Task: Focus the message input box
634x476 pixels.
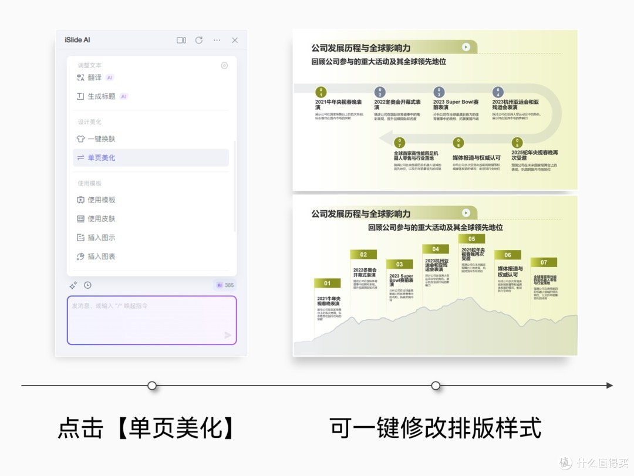Action: (151, 320)
